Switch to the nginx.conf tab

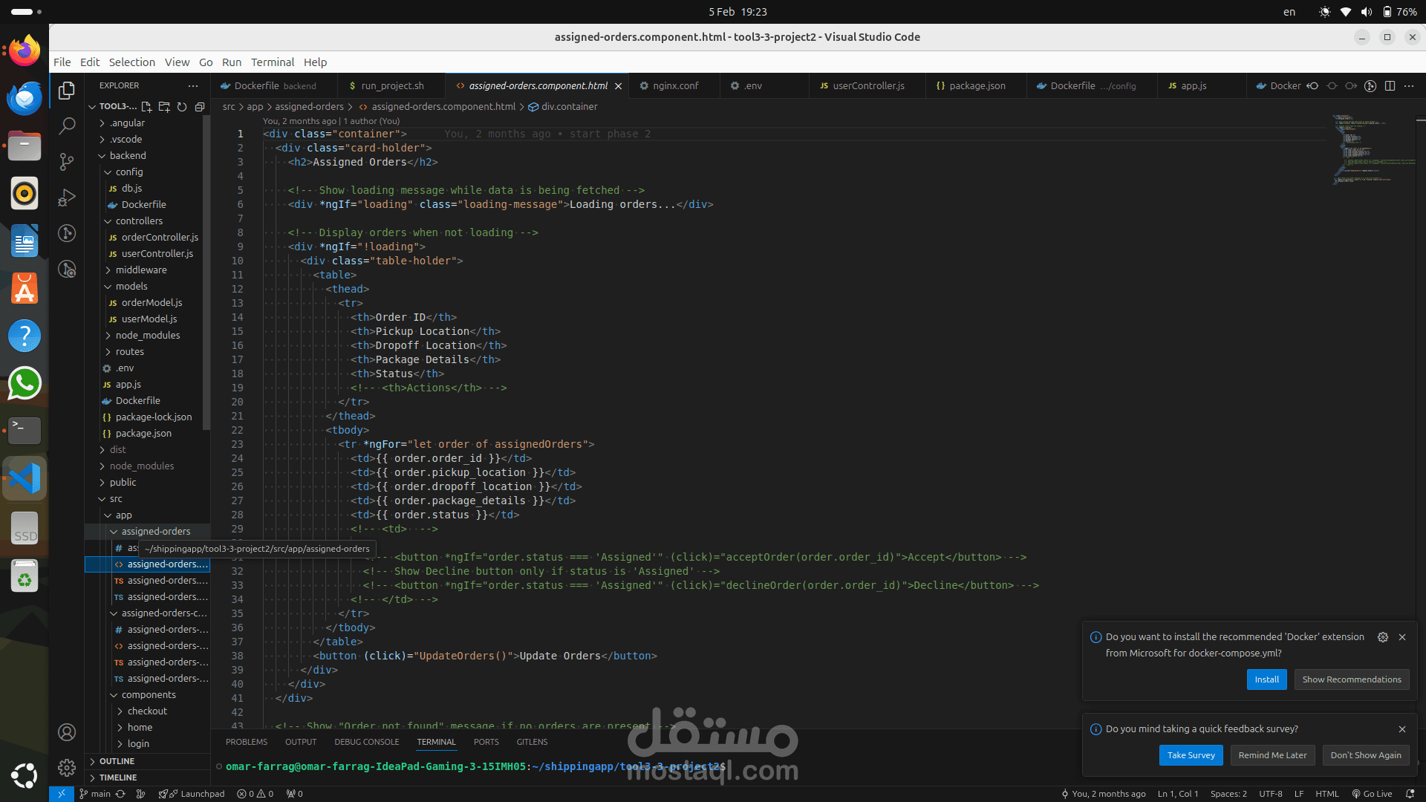pyautogui.click(x=675, y=86)
